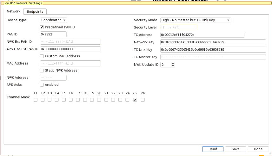Click the TC Master Key field
272x156 pixels.
click(x=213, y=57)
